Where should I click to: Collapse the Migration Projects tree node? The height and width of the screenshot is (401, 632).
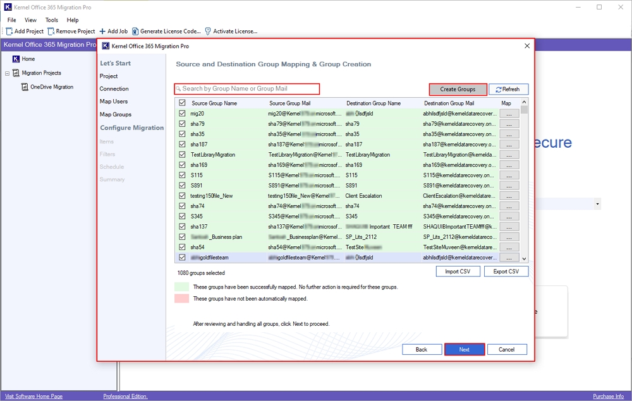coord(8,73)
